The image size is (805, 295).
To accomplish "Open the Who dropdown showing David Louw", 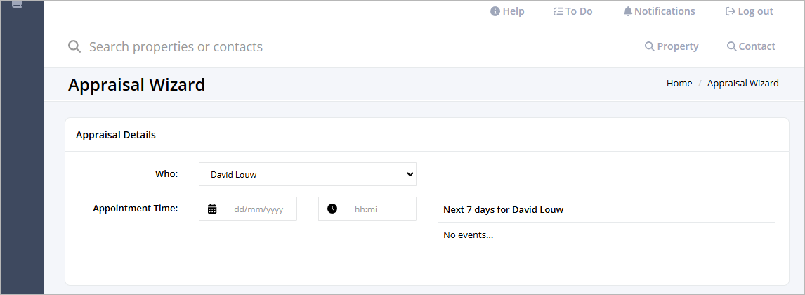I will [308, 174].
